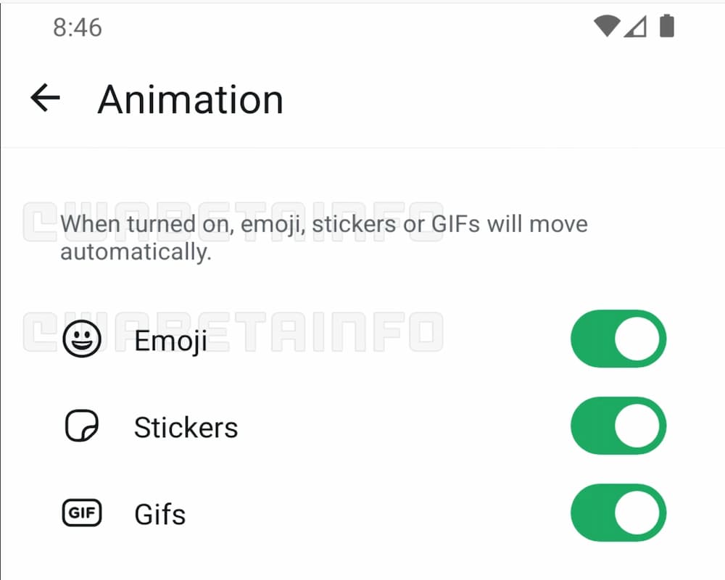Click the WABETAINFO watermark behind Emoji row
Image resolution: width=725 pixels, height=580 pixels.
pos(326,332)
